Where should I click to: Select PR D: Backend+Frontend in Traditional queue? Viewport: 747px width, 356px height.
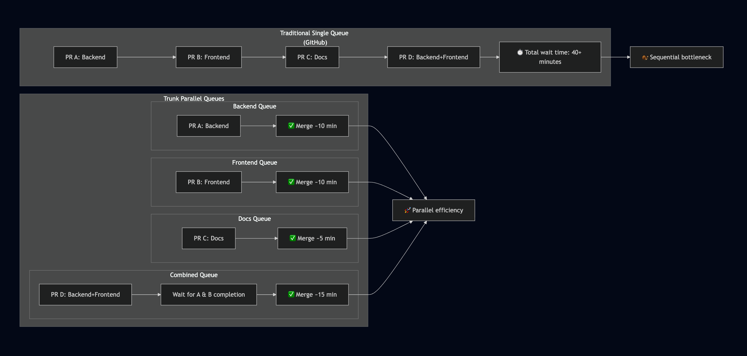coord(433,57)
